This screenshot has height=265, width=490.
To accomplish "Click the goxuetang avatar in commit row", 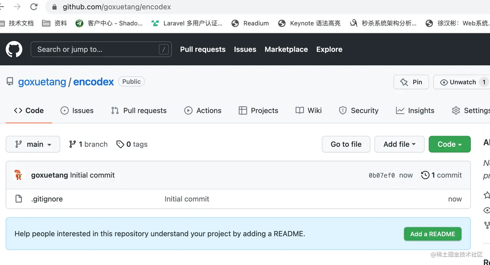I will [18, 175].
